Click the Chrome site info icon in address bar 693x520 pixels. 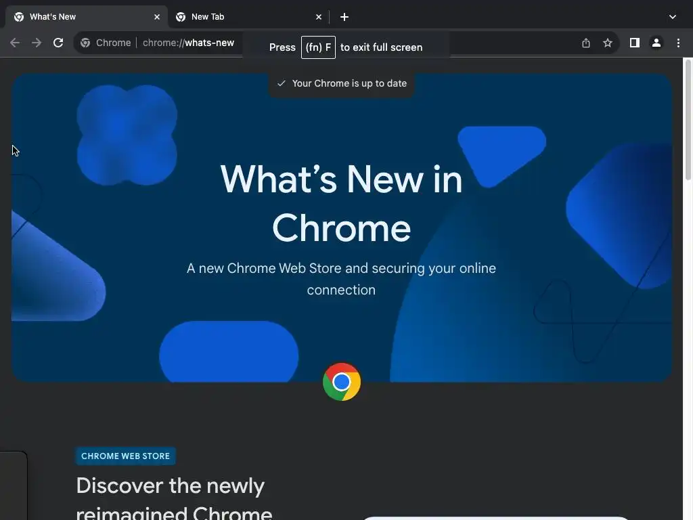point(85,43)
